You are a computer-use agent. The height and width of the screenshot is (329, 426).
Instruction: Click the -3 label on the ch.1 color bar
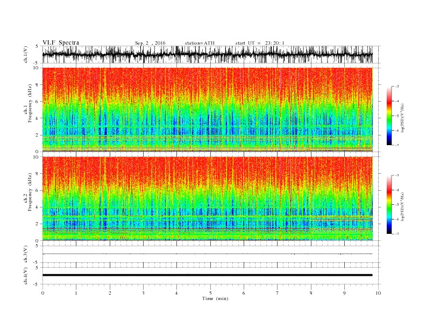pyautogui.click(x=397, y=87)
